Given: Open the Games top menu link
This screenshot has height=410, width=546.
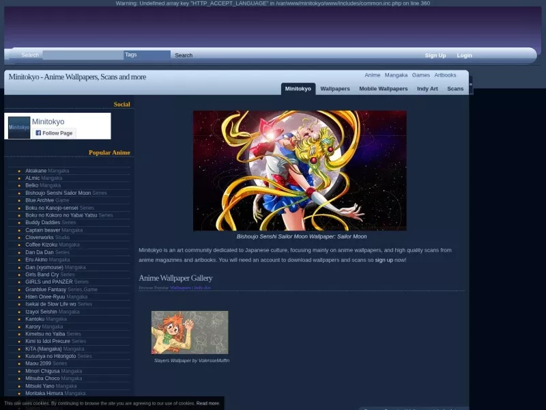Looking at the screenshot, I should click(x=420, y=75).
